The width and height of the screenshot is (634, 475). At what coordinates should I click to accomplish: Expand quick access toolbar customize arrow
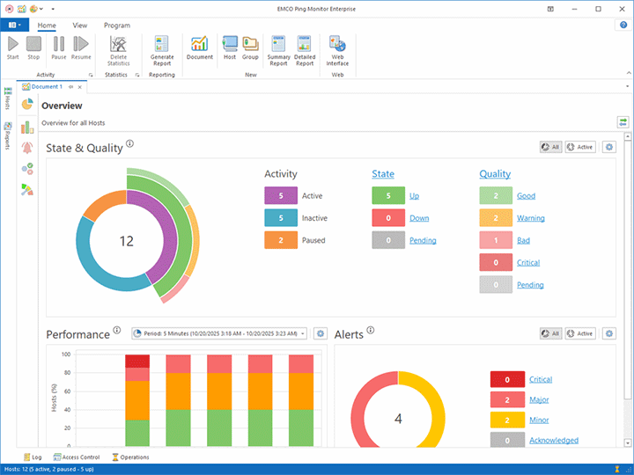(x=53, y=9)
